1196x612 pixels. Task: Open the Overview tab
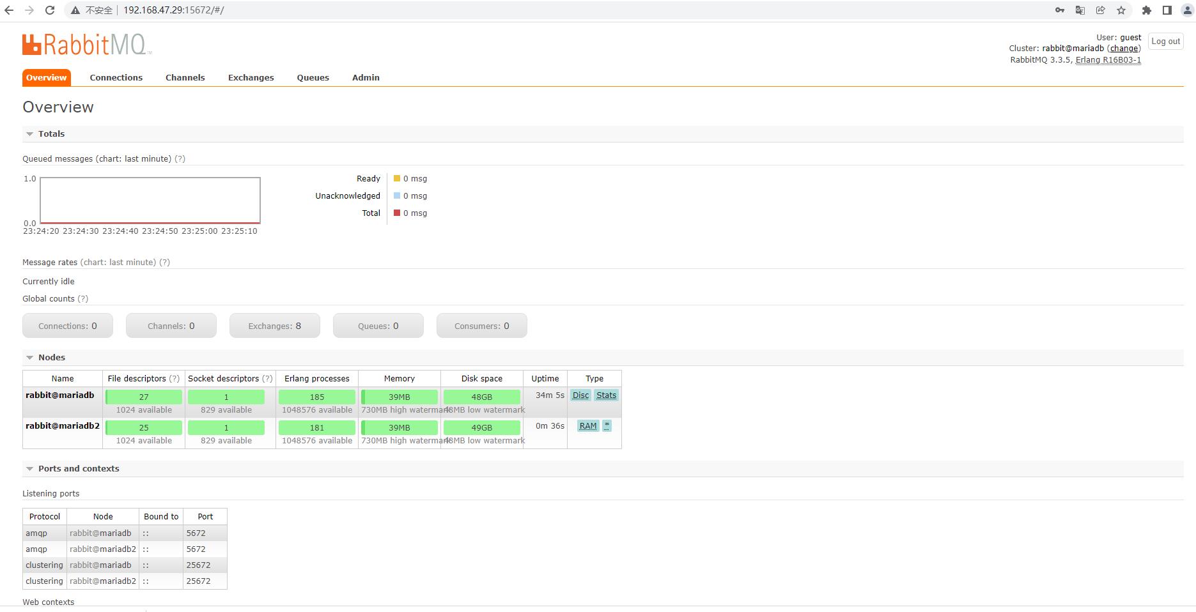(46, 77)
